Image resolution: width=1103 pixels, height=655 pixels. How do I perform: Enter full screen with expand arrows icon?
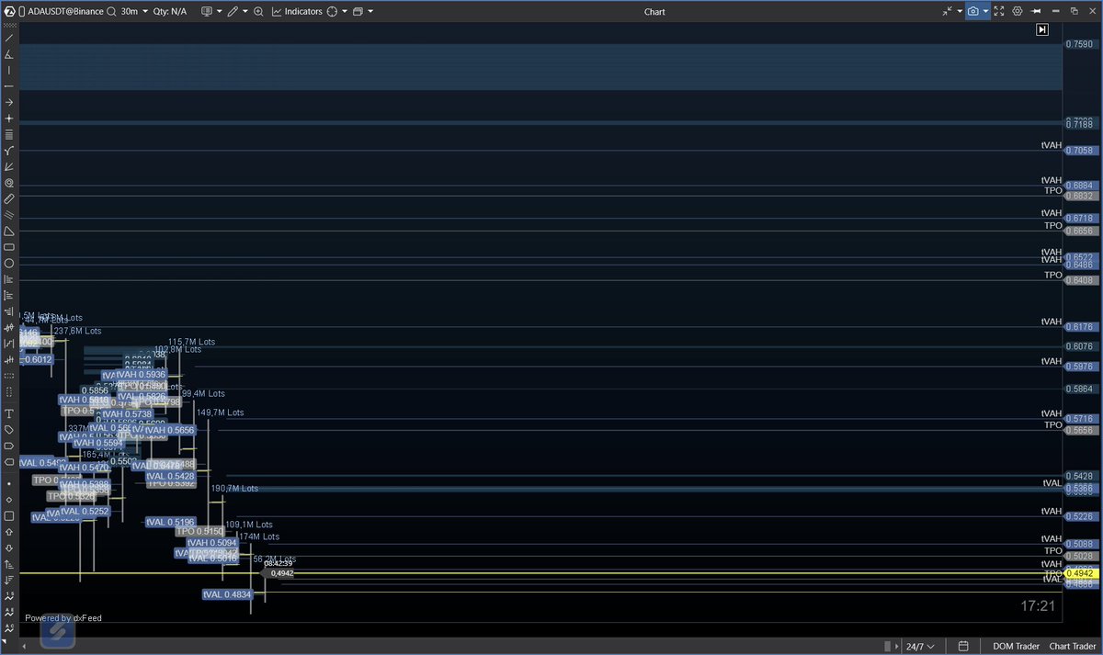[x=998, y=12]
